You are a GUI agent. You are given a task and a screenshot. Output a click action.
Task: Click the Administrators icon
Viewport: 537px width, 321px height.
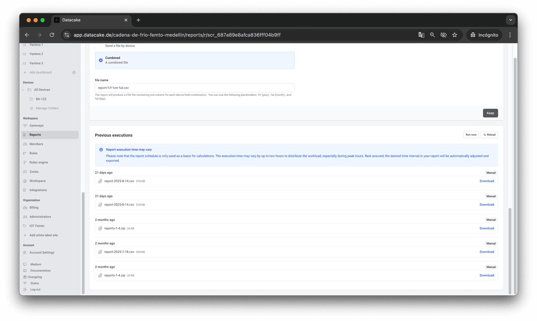click(x=25, y=217)
